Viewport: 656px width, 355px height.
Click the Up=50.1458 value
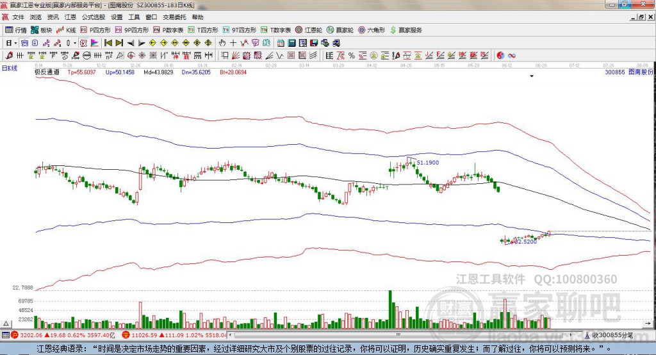click(x=120, y=72)
